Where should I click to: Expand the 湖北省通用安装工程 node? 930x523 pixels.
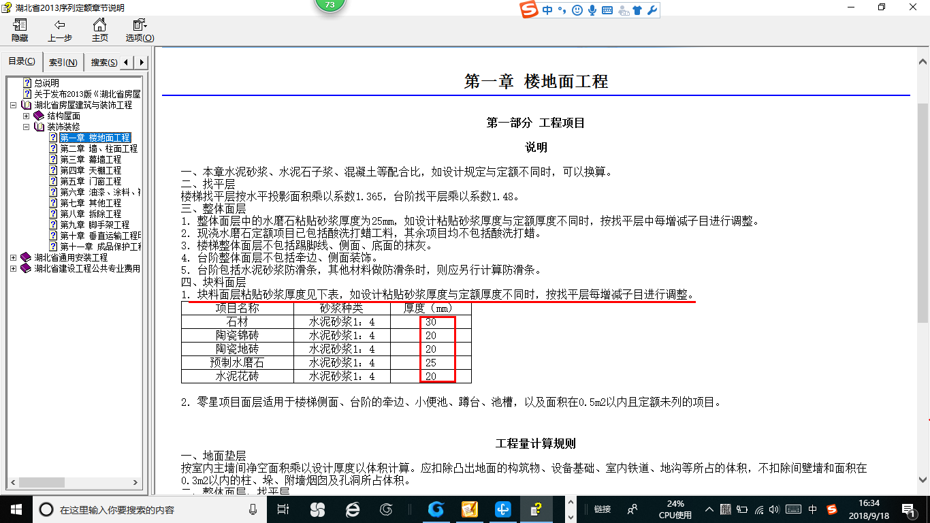14,258
